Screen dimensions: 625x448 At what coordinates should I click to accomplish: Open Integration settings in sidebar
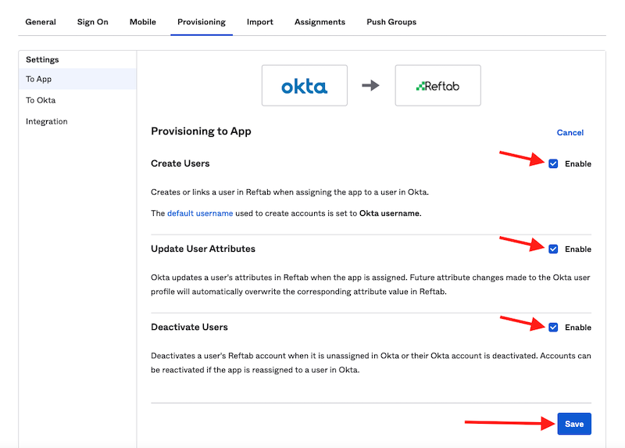tap(77, 121)
